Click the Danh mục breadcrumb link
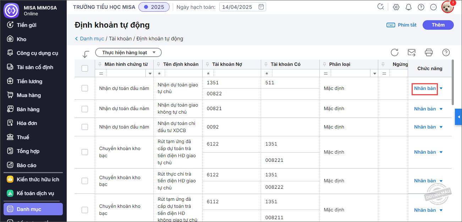 (92, 39)
